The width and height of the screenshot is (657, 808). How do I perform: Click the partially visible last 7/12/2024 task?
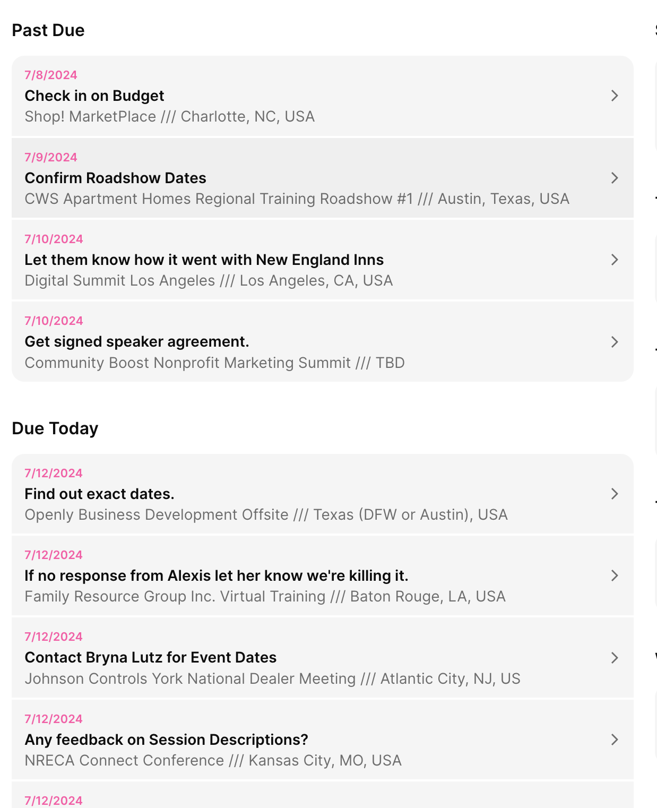318,798
